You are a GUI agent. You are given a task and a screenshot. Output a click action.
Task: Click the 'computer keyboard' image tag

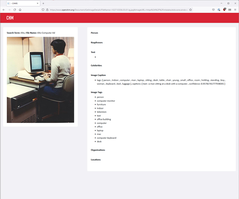click(106, 138)
